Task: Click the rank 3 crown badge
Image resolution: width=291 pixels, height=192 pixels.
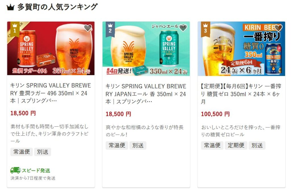Action: [x=205, y=29]
